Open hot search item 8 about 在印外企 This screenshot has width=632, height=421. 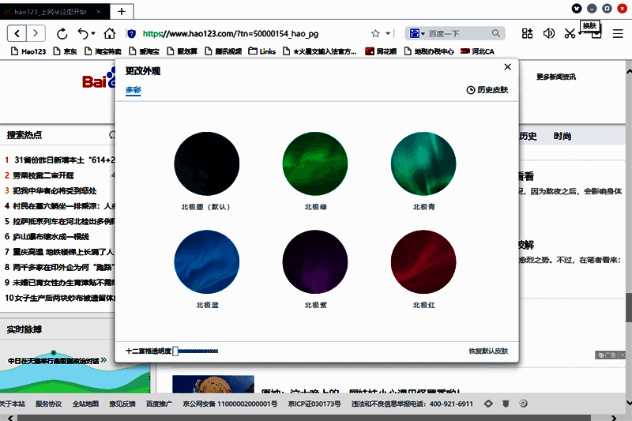[x=63, y=267]
